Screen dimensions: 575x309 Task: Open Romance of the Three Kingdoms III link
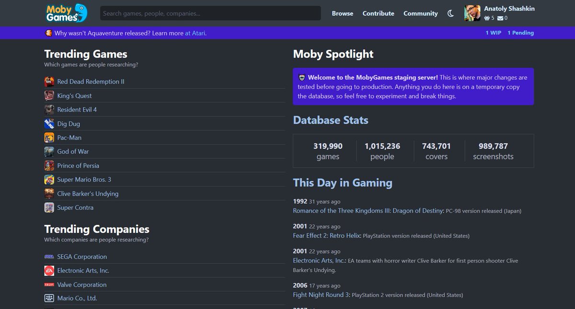[368, 210]
